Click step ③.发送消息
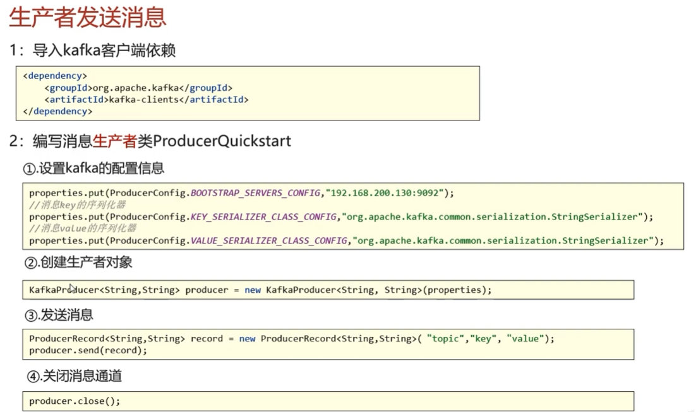696x412 pixels. point(59,315)
